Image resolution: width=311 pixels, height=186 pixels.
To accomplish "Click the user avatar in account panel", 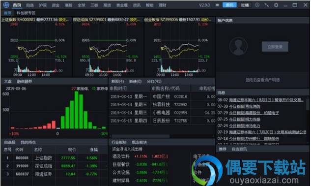I will coord(238,46).
